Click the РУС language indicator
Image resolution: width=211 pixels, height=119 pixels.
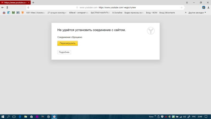[x=194, y=117]
